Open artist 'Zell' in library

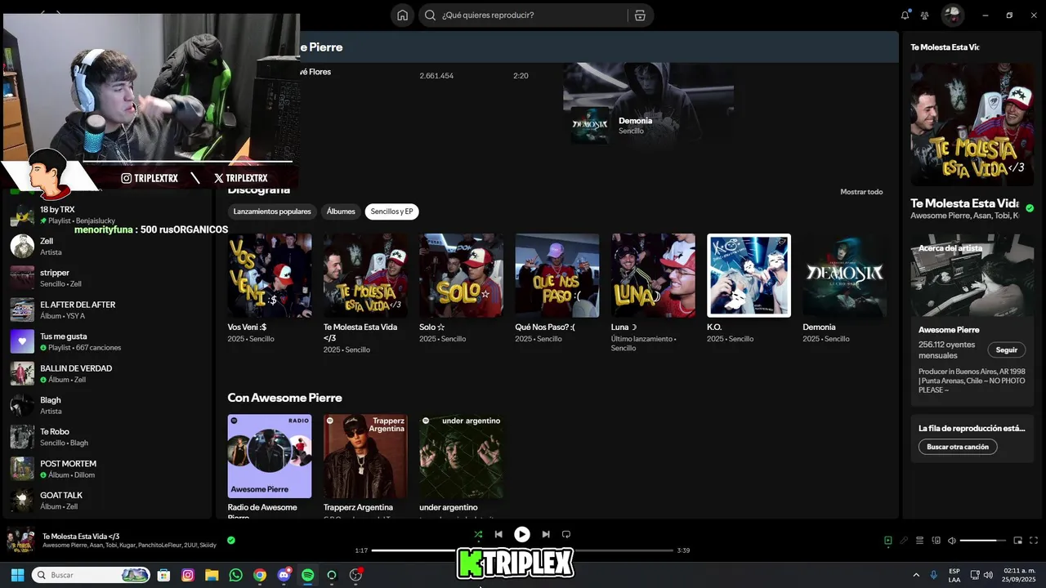click(106, 247)
